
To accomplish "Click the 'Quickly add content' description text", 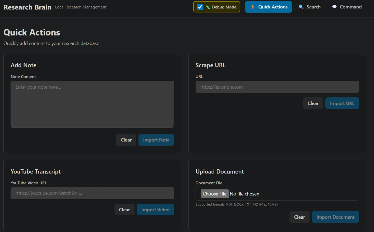I will coord(51,43).
